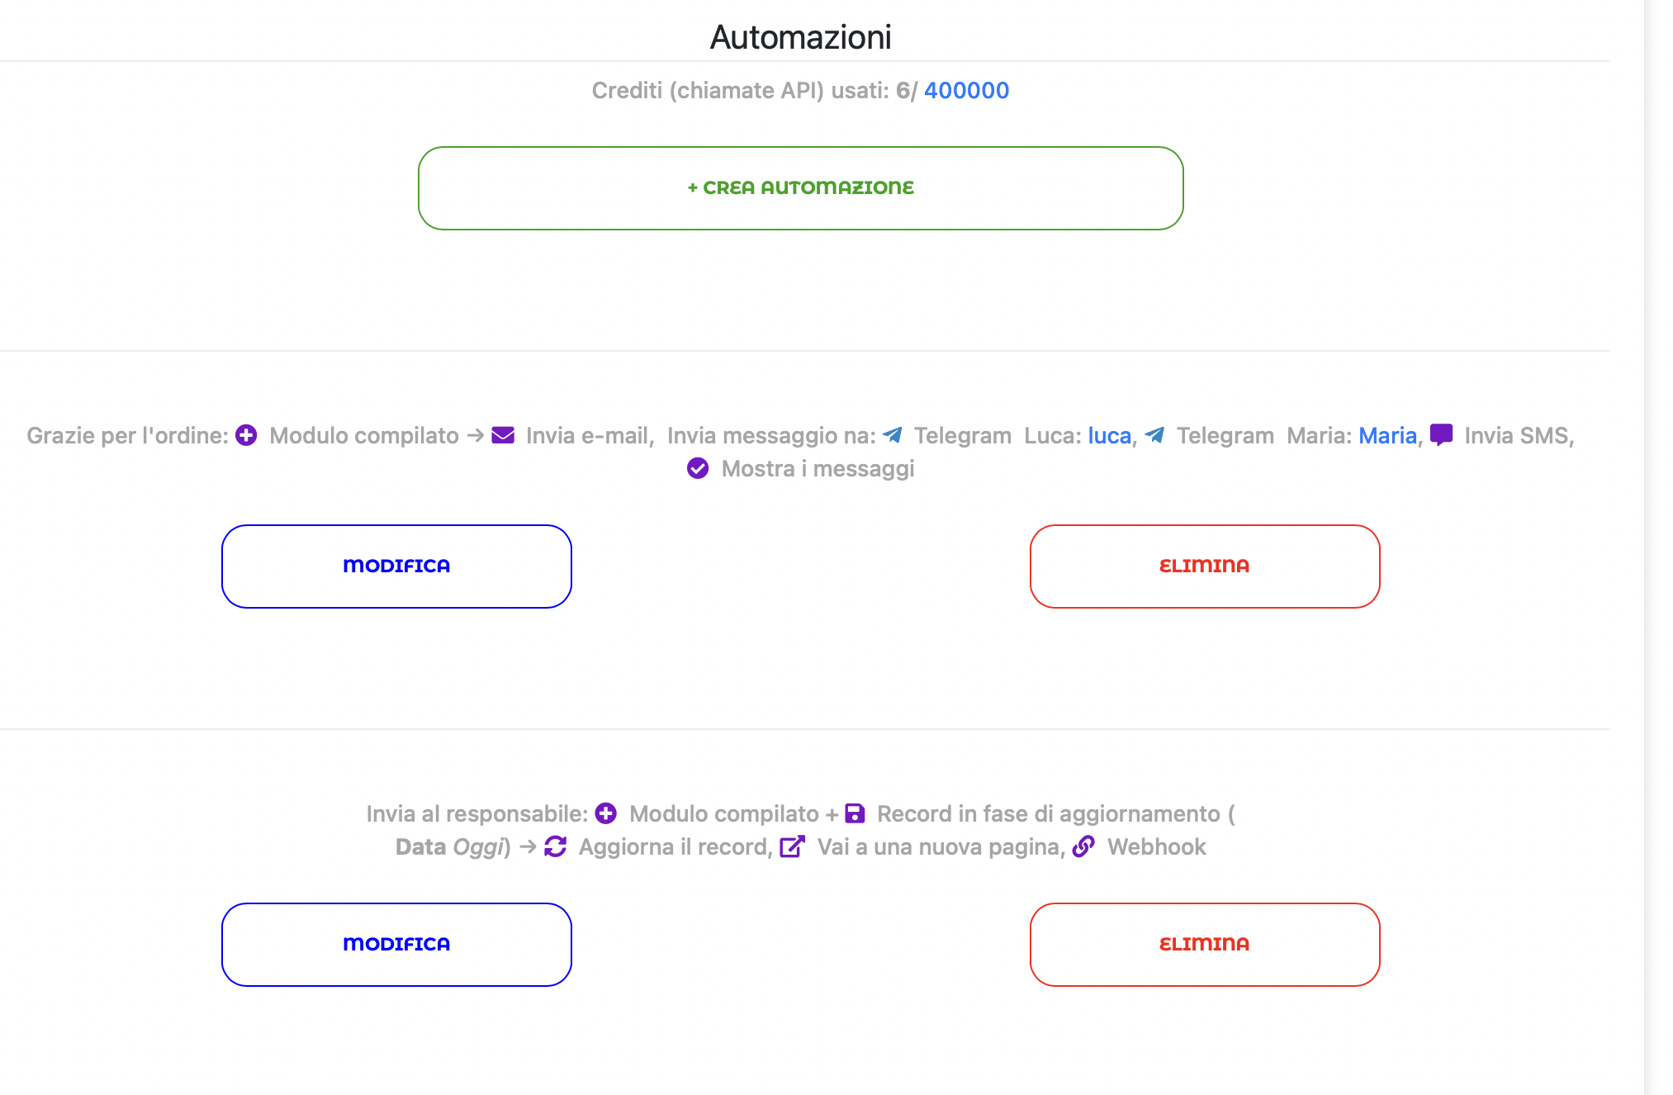Viewport: 1673px width, 1095px height.
Task: Click the 'Mostra i messaggi' text
Action: [x=818, y=469]
